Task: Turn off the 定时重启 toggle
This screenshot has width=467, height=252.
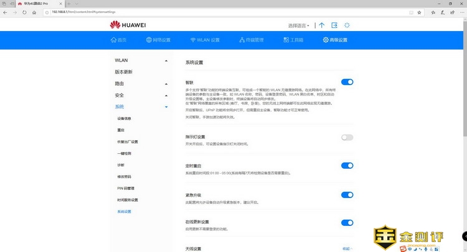Action: tap(347, 165)
